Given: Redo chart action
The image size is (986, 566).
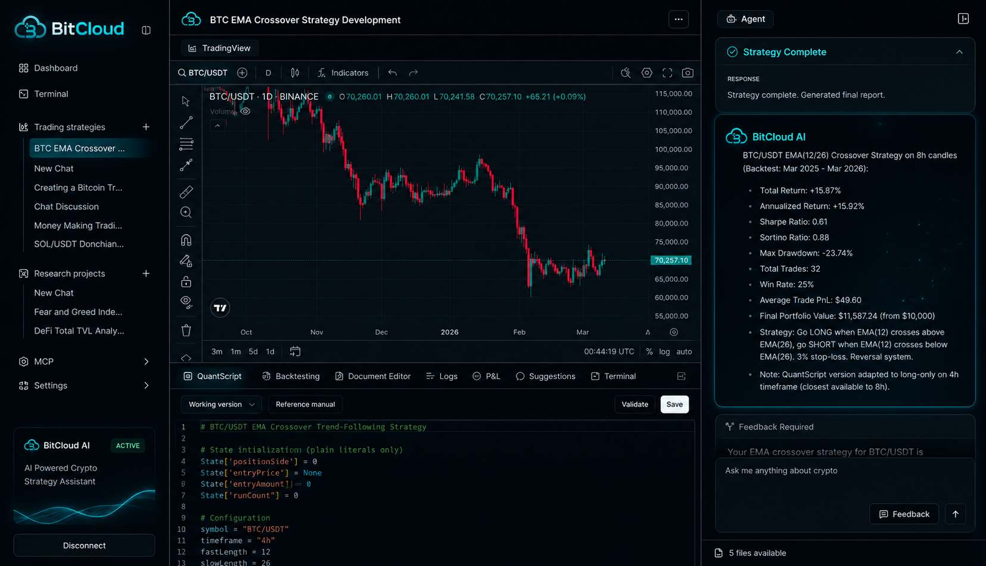Looking at the screenshot, I should 413,73.
